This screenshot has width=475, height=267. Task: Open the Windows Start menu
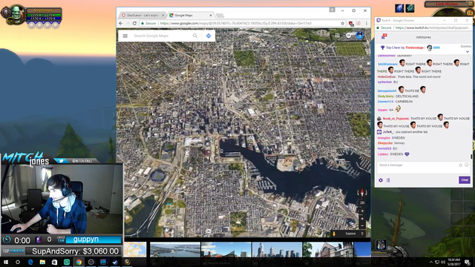pos(5,262)
